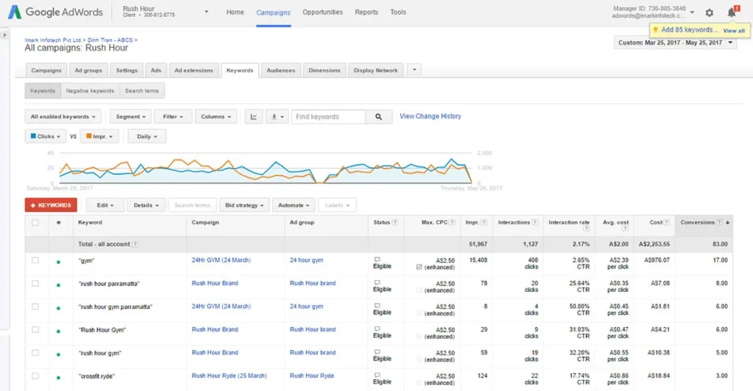Click in the Find keywords field
Viewport: 753px width, 391px height.
tap(329, 117)
